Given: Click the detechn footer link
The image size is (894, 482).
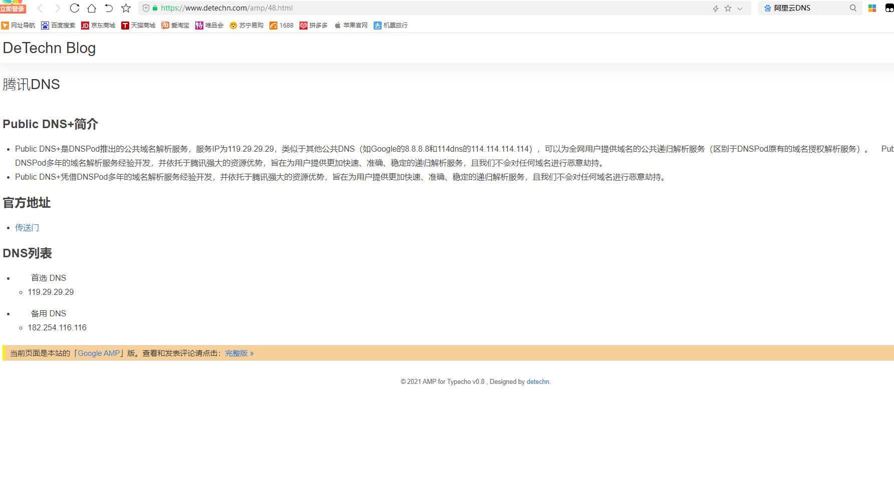Looking at the screenshot, I should pyautogui.click(x=537, y=382).
